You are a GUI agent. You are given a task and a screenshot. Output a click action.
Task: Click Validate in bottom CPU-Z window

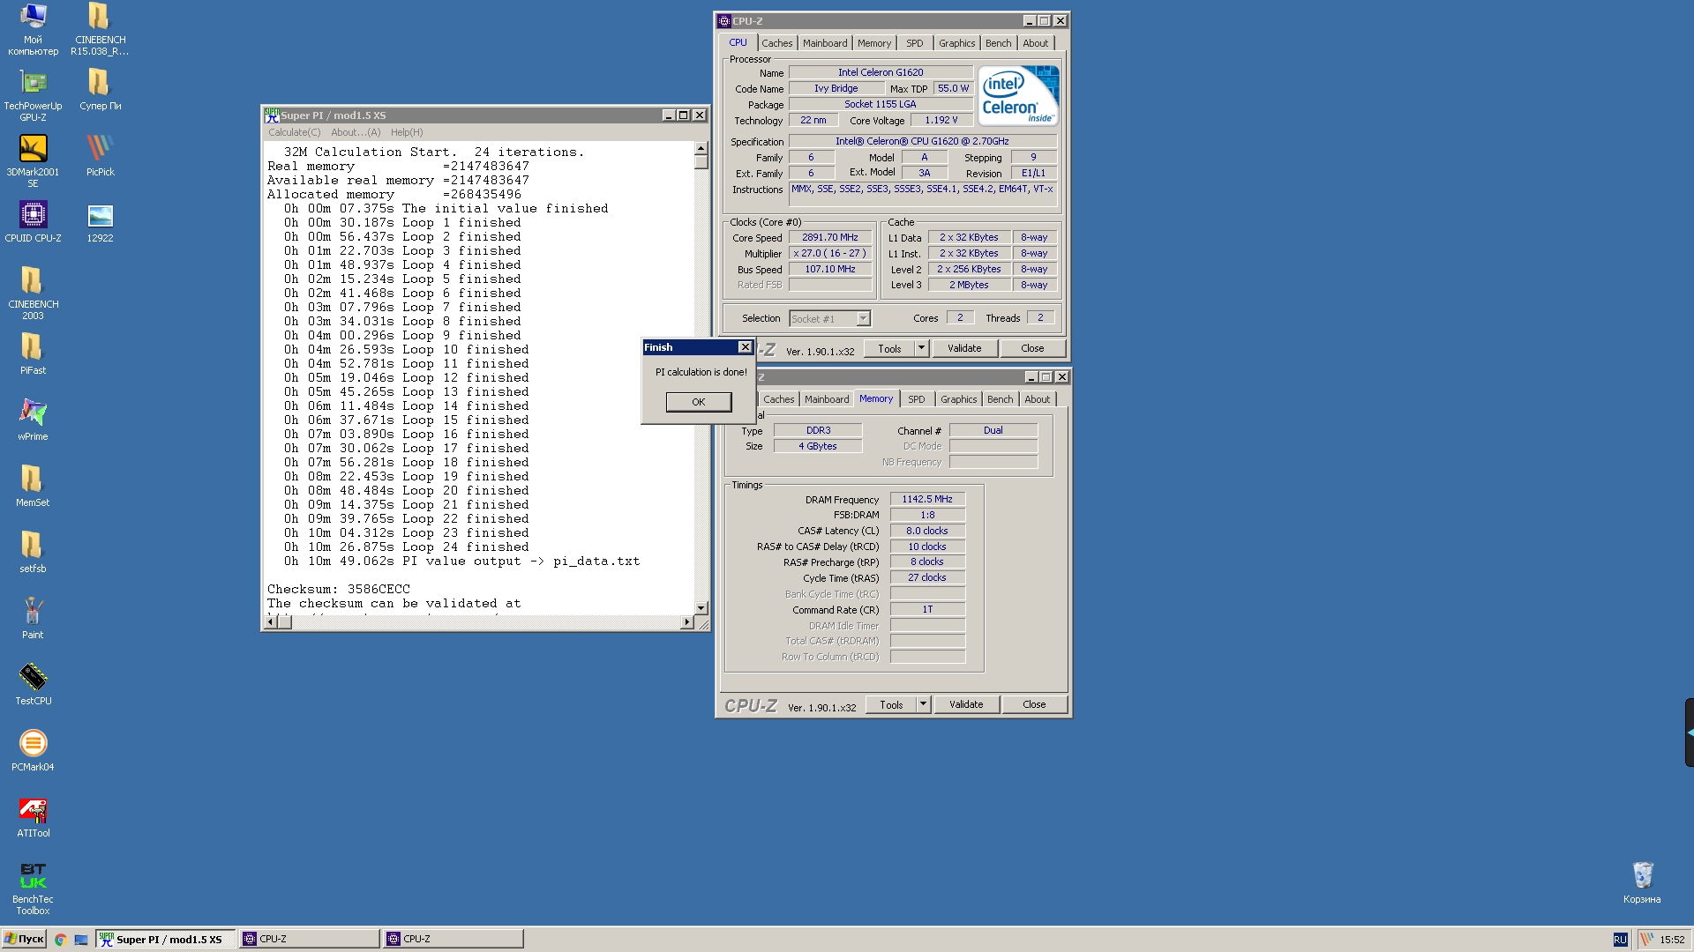tap(966, 705)
